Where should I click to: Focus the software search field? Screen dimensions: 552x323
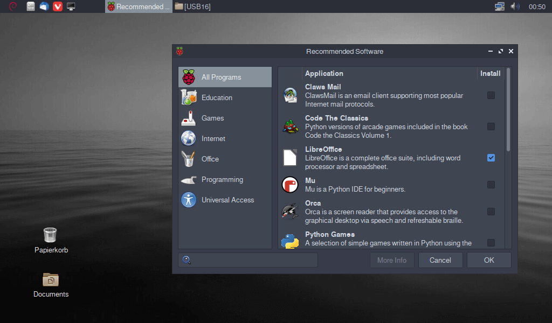[248, 260]
